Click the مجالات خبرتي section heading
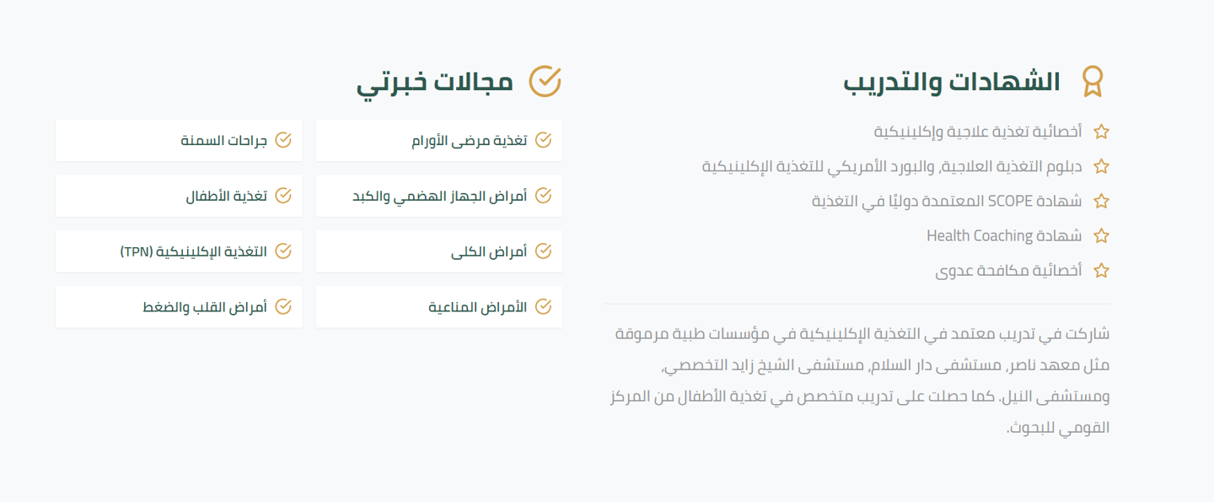This screenshot has height=502, width=1214. point(434,83)
